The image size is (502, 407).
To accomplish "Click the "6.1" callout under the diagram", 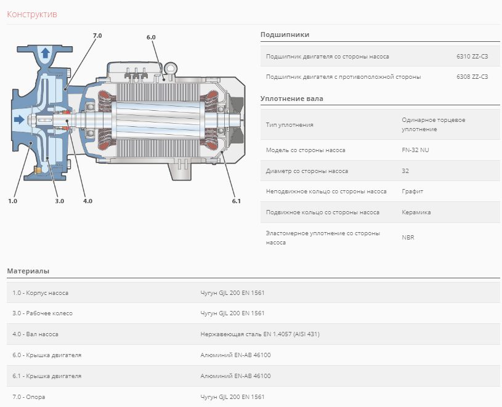I will pos(237,201).
